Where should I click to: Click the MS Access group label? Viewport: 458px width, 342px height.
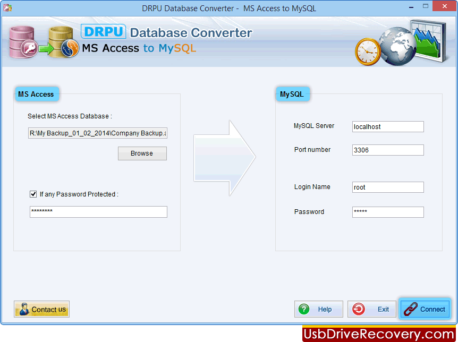point(36,95)
